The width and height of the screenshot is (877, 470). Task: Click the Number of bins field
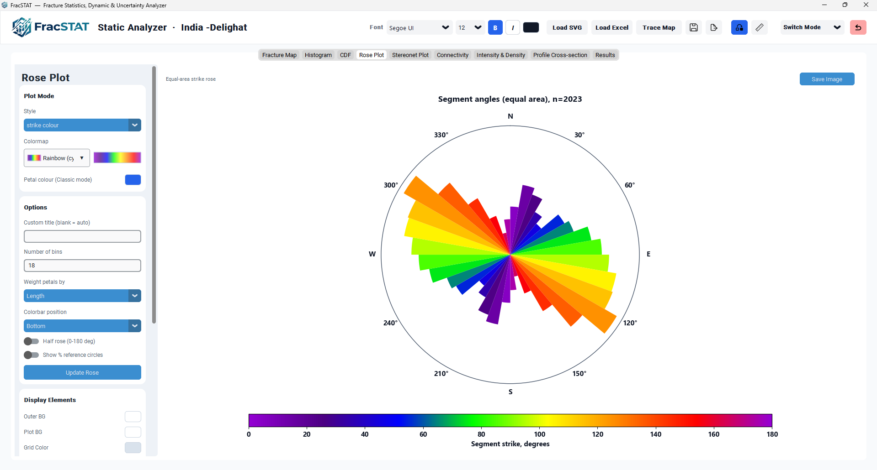(x=82, y=266)
